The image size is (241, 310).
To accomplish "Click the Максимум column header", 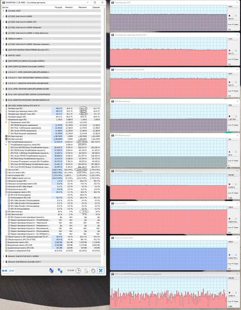I will (x=83, y=7).
